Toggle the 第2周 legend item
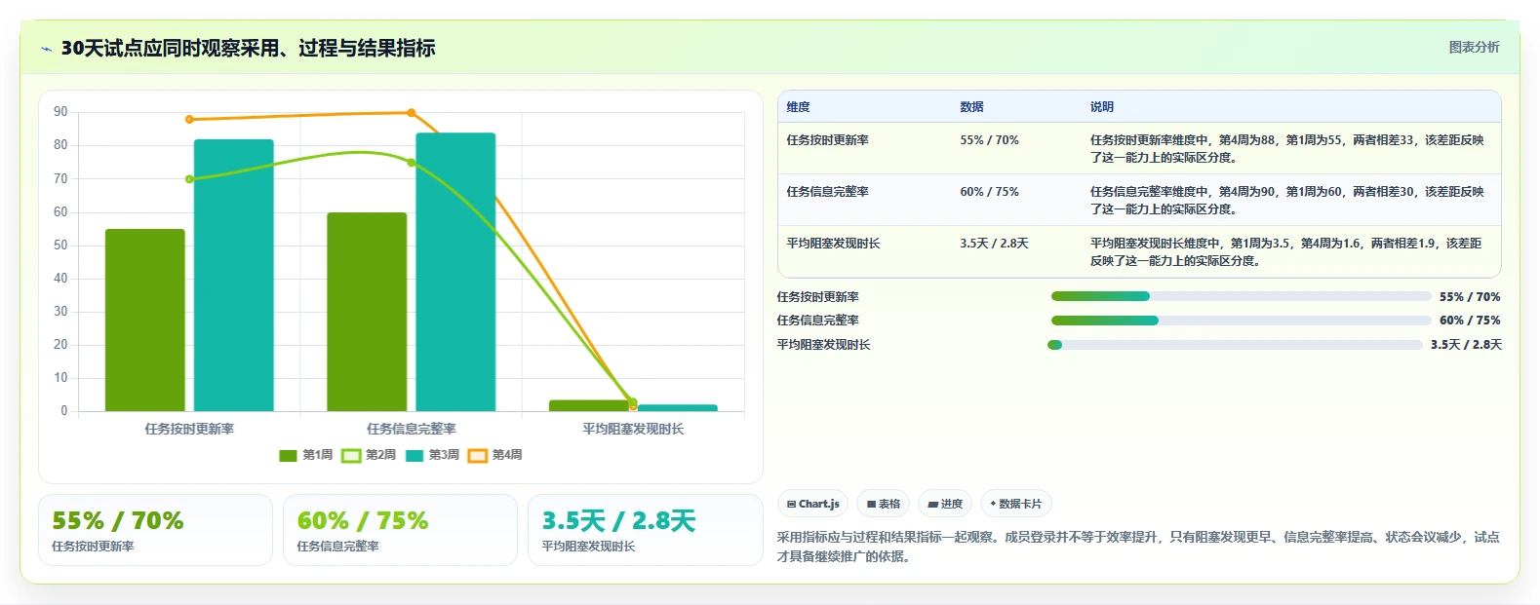1540x605 pixels. point(369,455)
